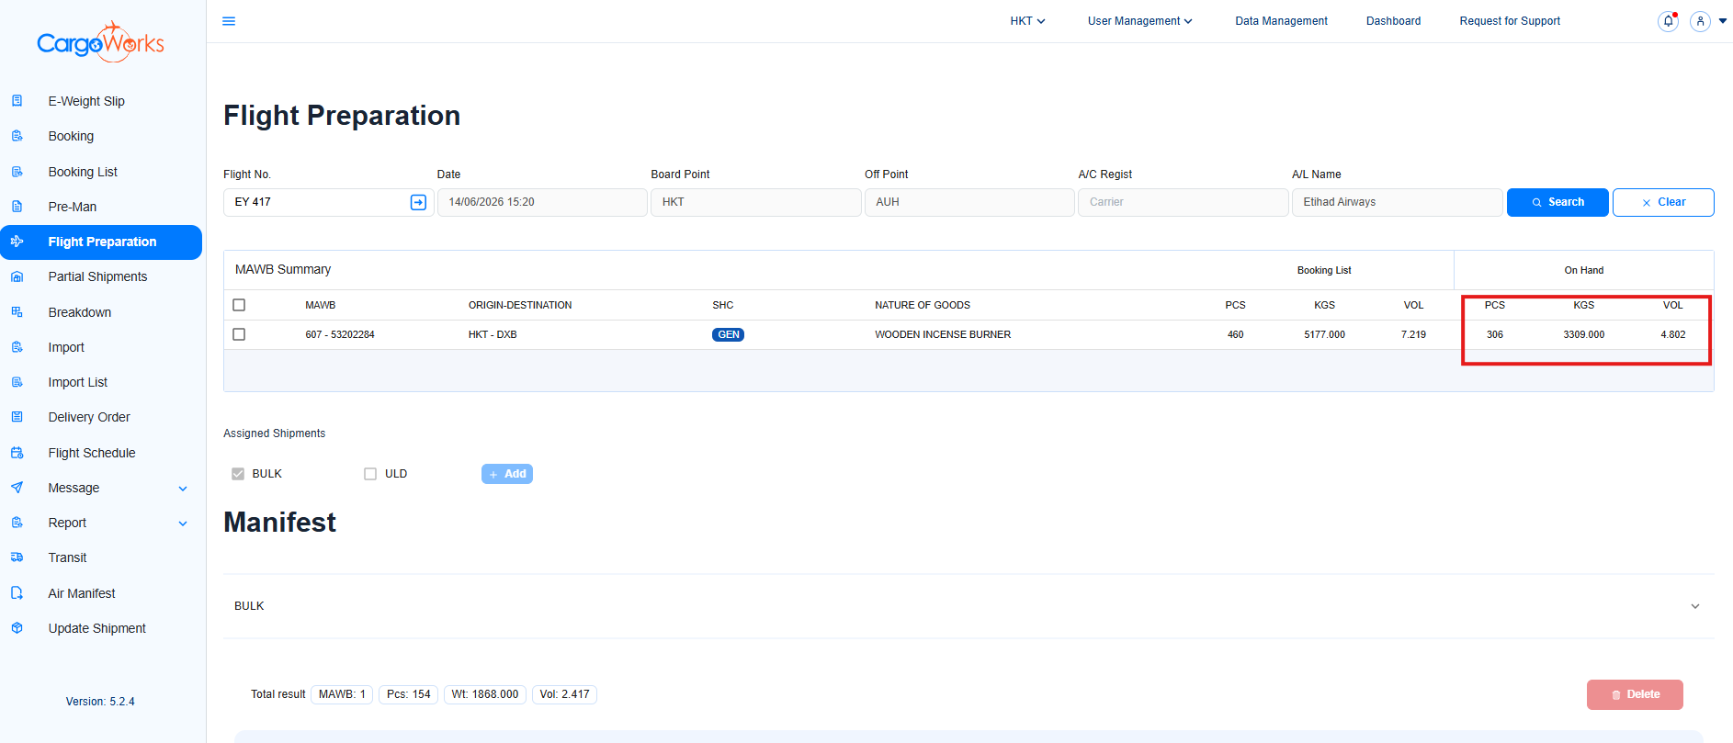Click the Update Shipment box icon
The image size is (1733, 743).
point(17,628)
